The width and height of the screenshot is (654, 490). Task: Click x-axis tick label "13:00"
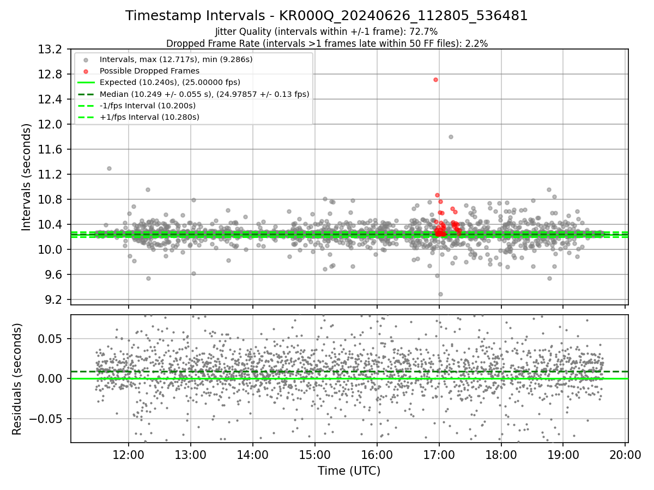[191, 454]
